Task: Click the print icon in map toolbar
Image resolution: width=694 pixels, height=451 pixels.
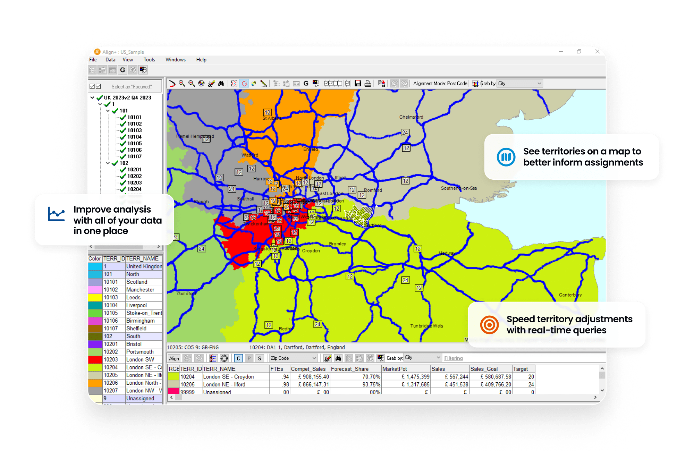Action: [368, 83]
